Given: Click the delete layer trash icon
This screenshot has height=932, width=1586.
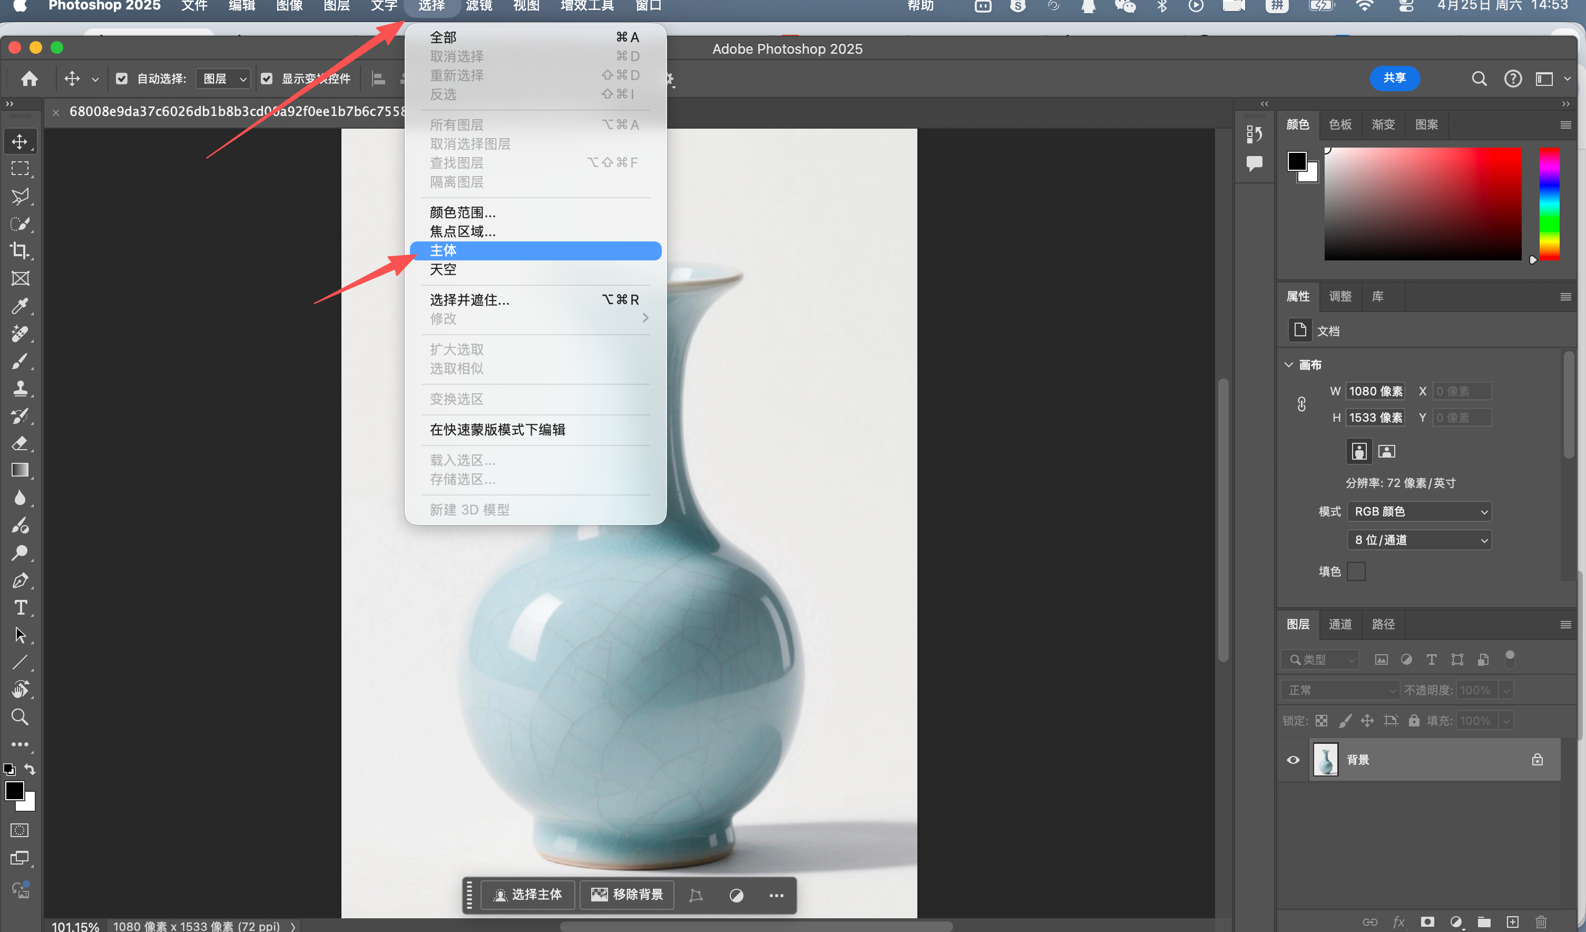Looking at the screenshot, I should coord(1541,922).
